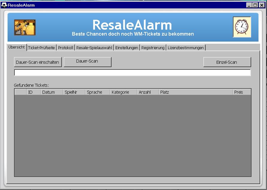This screenshot has width=267, height=190.
Task: Click the alarm clock icon in banner
Action: coord(242,27)
